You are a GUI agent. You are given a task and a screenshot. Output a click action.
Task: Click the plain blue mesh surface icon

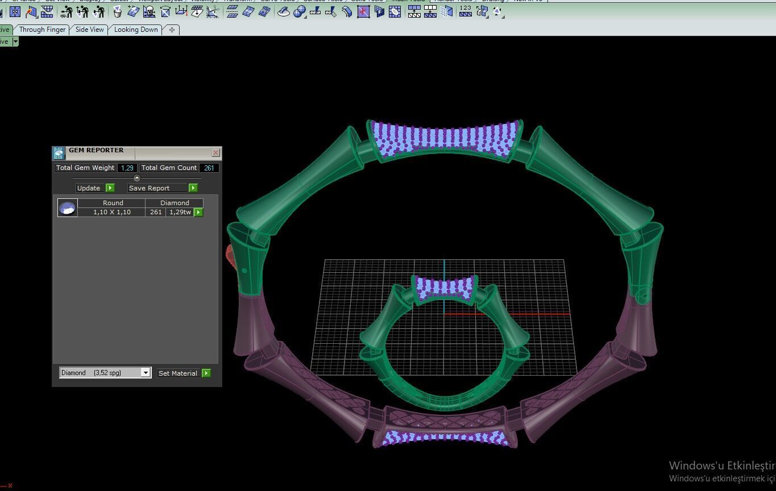point(248,11)
